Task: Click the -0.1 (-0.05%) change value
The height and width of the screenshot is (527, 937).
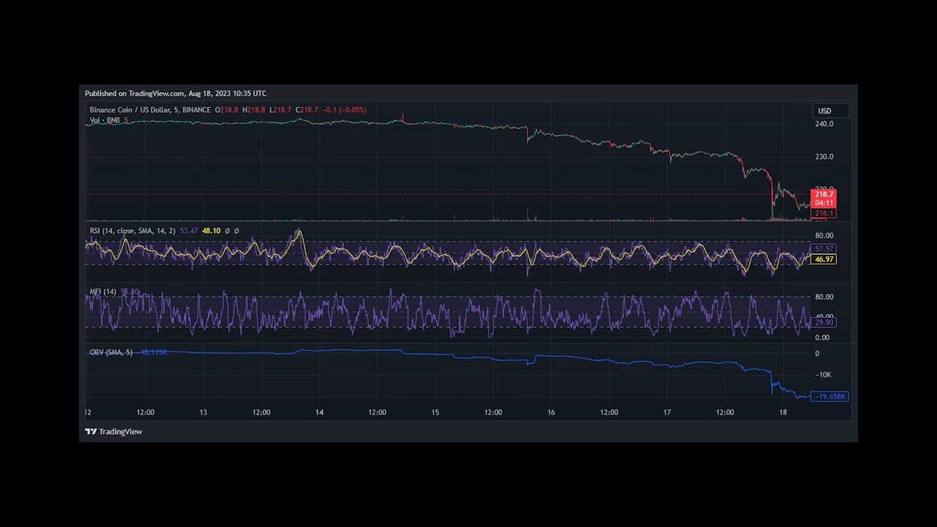Action: [x=345, y=110]
